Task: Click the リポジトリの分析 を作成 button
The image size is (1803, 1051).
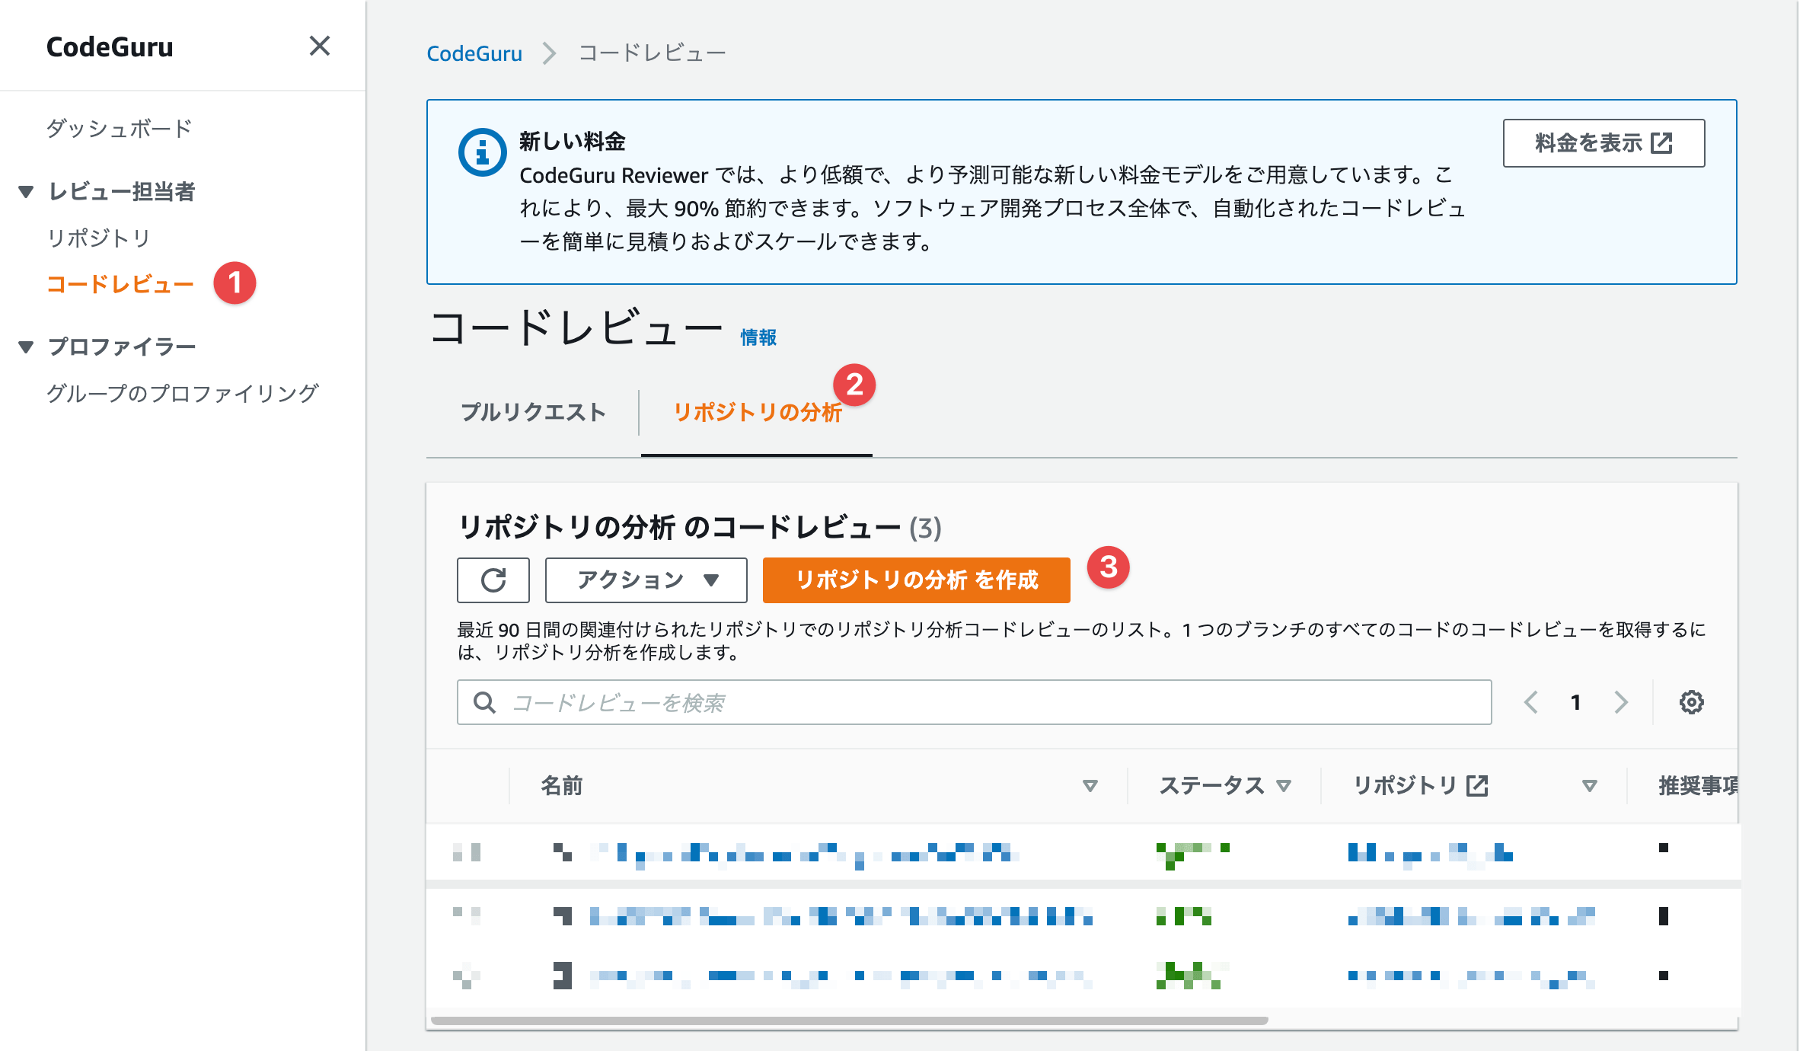Action: (x=916, y=580)
